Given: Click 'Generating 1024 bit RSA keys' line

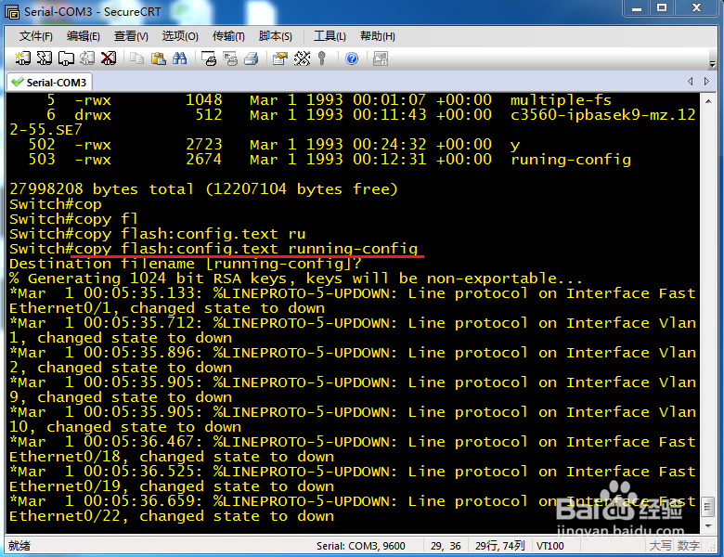Looking at the screenshot, I should (296, 278).
